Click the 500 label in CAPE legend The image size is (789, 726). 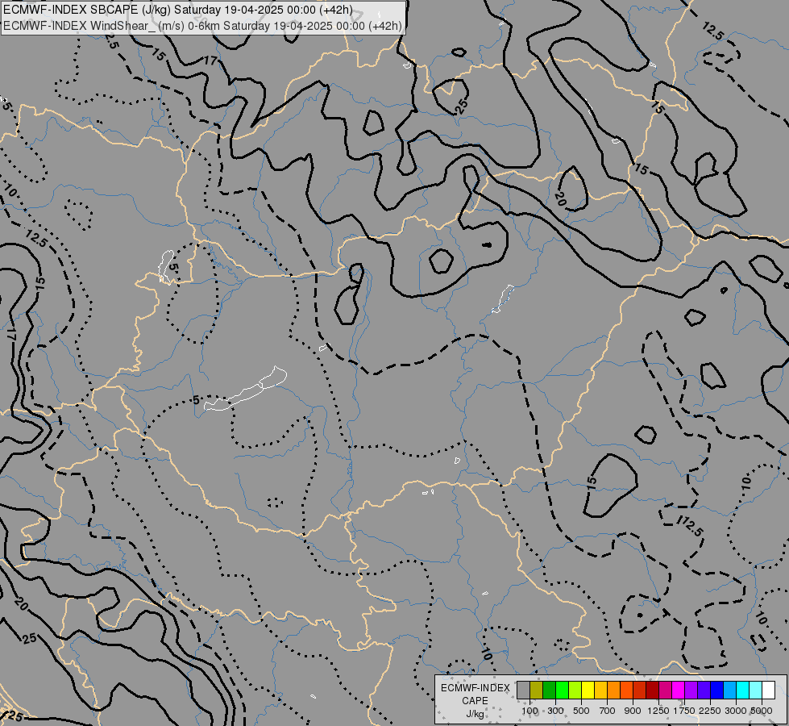pos(581,711)
